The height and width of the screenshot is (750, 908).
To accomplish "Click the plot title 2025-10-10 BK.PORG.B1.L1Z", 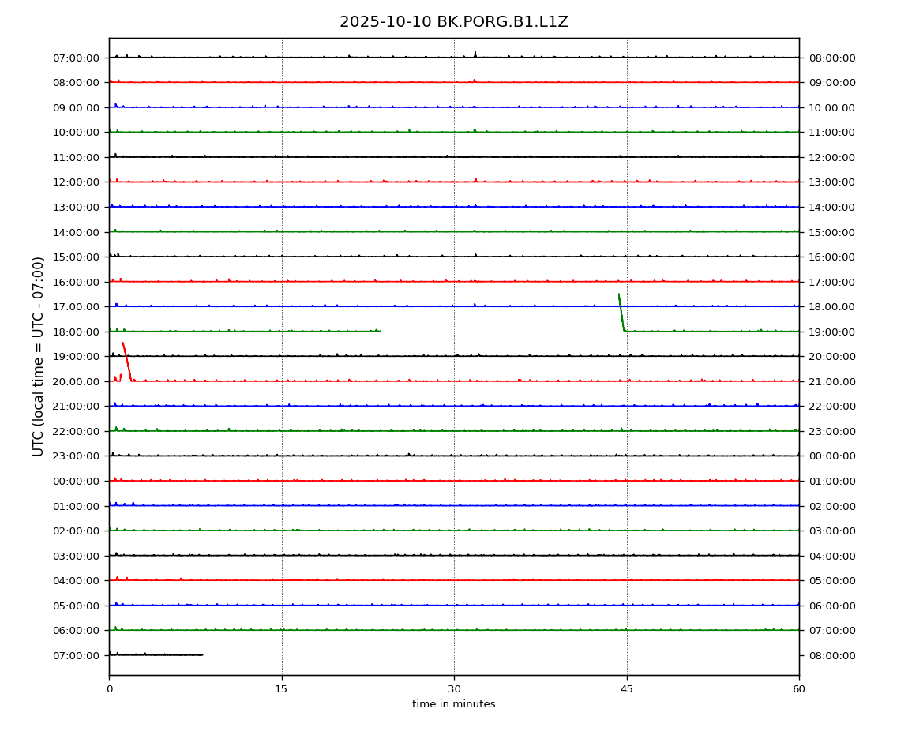I will (x=453, y=22).
